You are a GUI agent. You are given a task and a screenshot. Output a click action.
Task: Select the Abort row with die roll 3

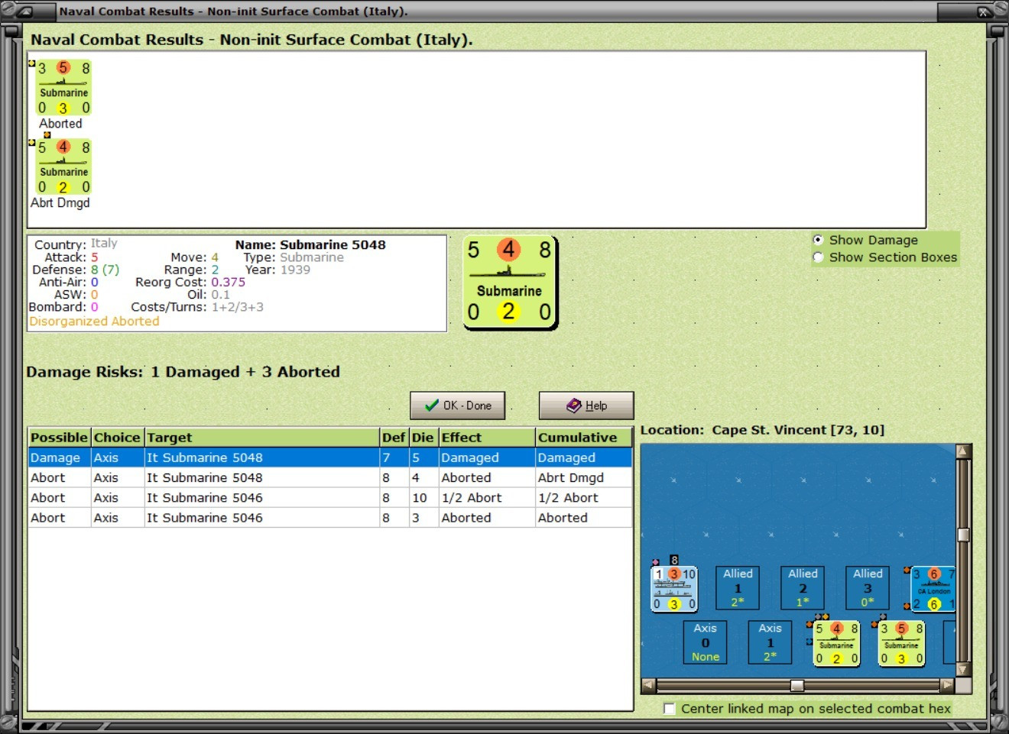[330, 517]
